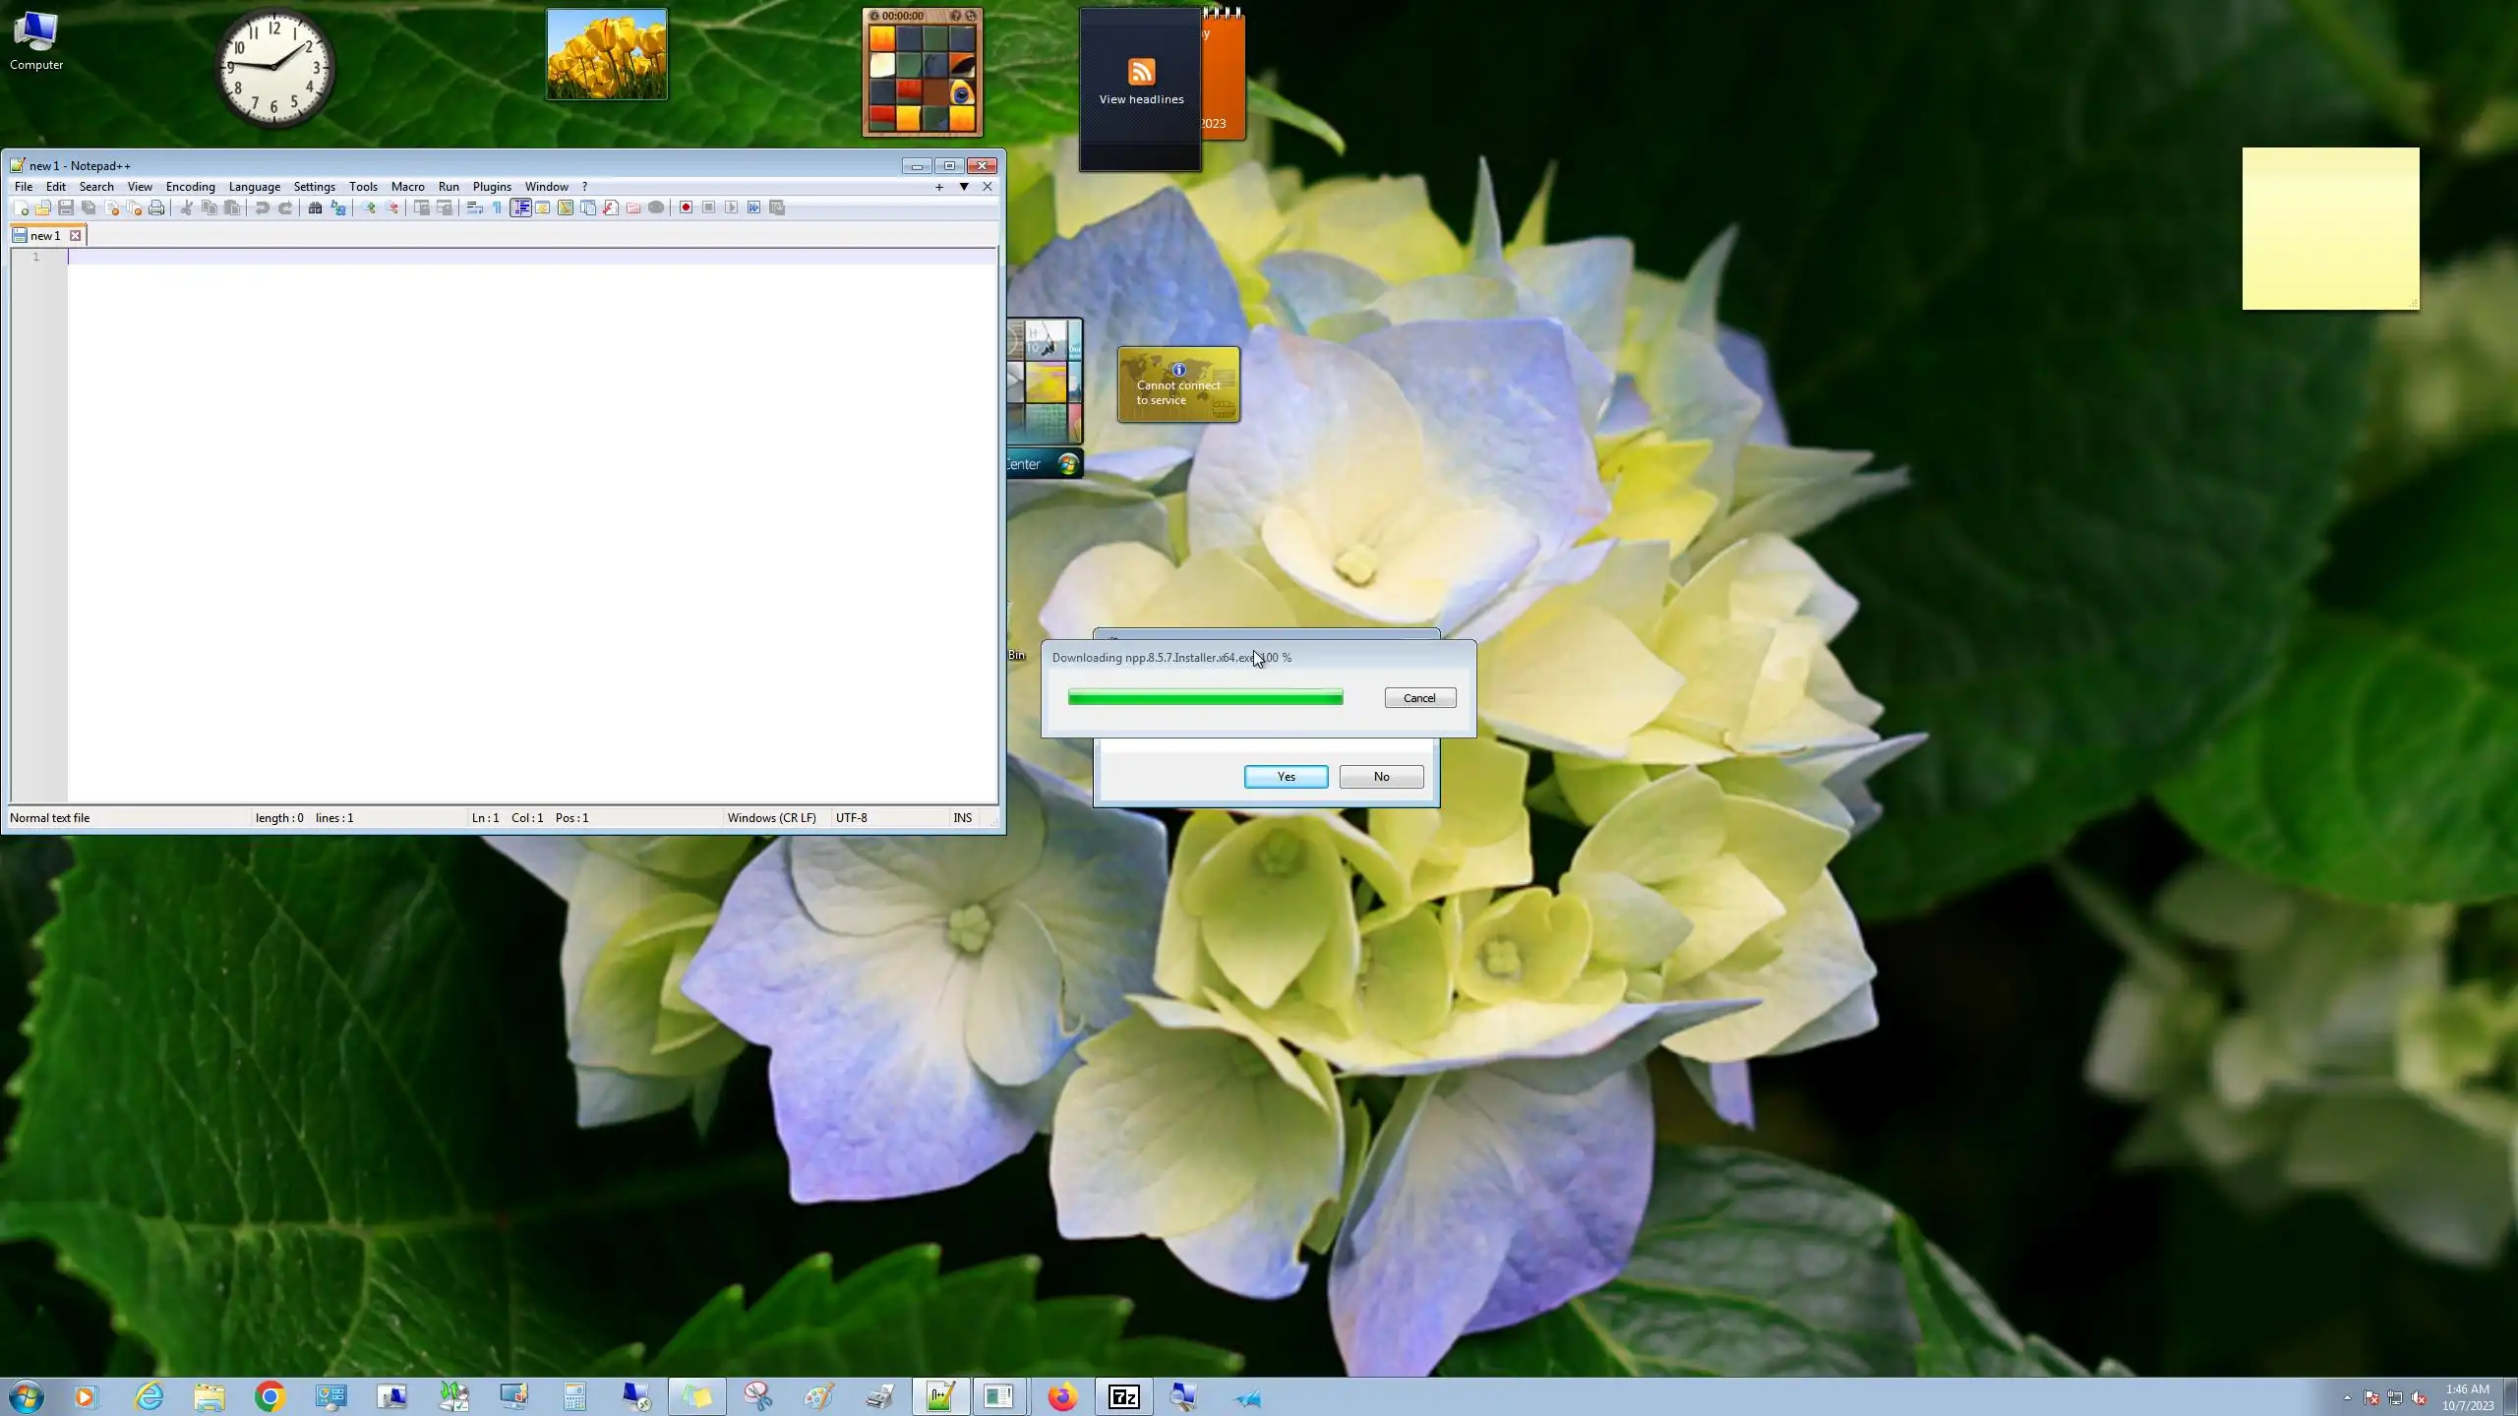Toggle Show All Characters pilcrow icon
2518x1416 pixels.
click(497, 207)
